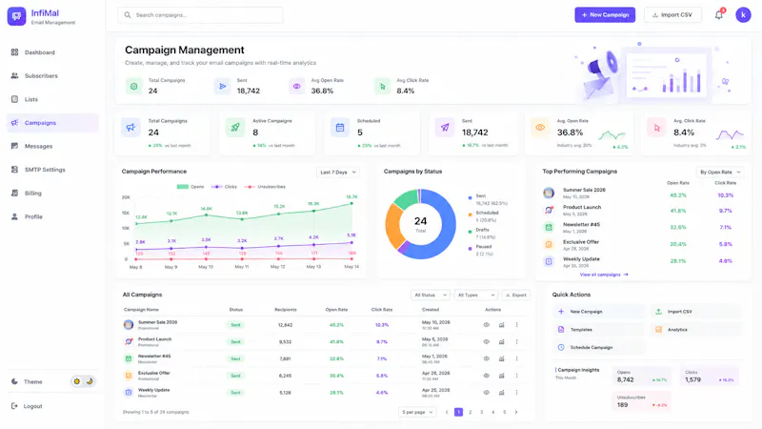Click the Sent paper plane card icon
Image resolution: width=762 pixels, height=429 pixels.
point(445,128)
